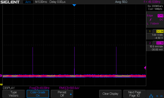Toggle Color-Grade On softkey
This screenshot has height=98, width=164.
click(38, 94)
